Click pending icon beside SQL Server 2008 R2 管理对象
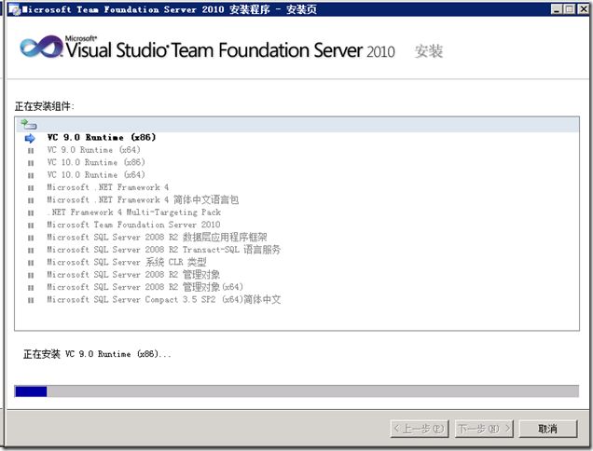This screenshot has width=593, height=451. pyautogui.click(x=31, y=276)
